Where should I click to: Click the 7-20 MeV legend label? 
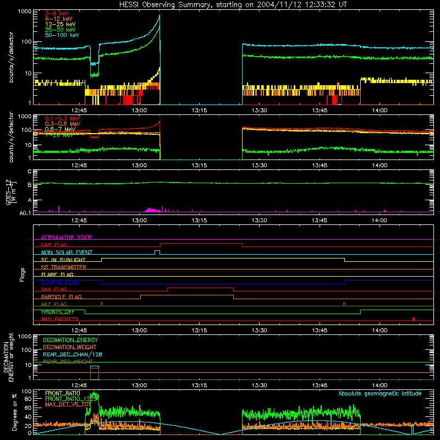(59, 135)
